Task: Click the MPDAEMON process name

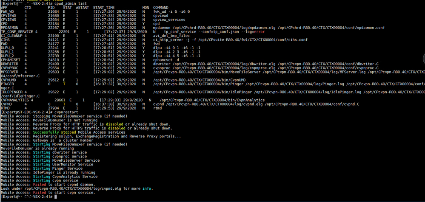Action: 9,28
